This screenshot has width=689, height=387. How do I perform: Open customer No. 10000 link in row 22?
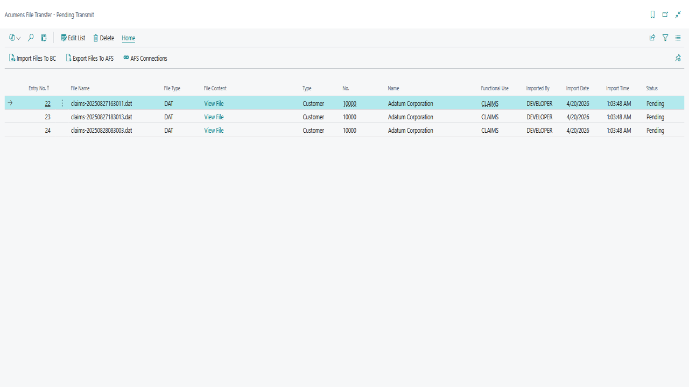click(x=349, y=104)
